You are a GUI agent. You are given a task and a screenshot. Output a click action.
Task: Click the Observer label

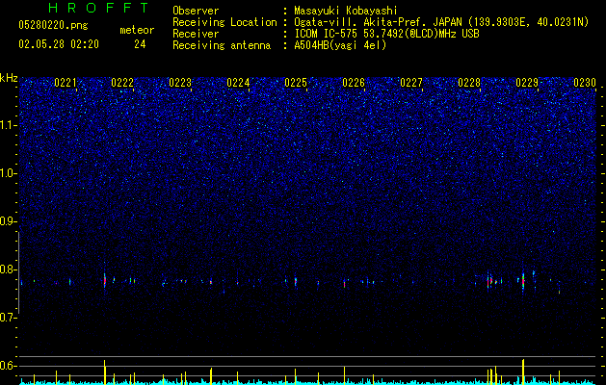[196, 11]
